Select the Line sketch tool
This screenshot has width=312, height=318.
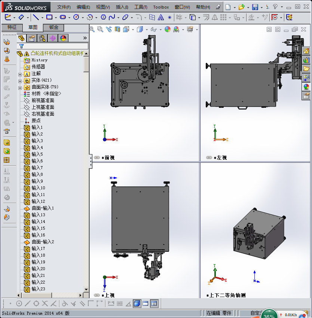tap(36, 17)
